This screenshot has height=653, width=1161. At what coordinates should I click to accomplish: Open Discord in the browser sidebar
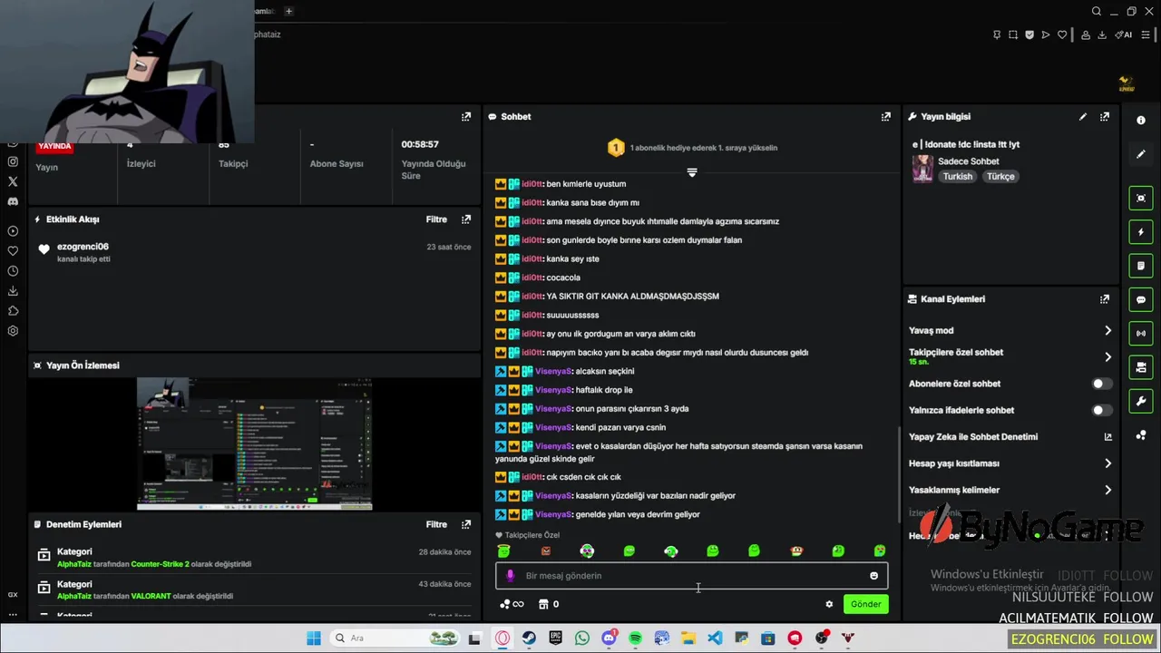tap(13, 201)
